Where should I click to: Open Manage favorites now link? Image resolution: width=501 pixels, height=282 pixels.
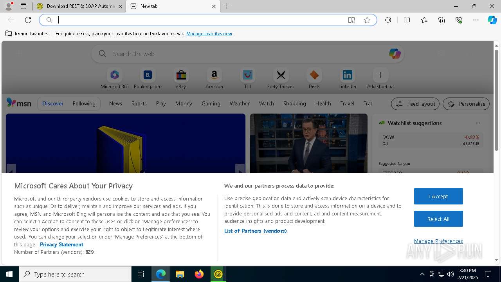point(209,34)
